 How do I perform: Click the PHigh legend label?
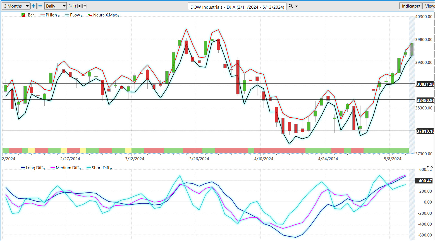coord(51,15)
